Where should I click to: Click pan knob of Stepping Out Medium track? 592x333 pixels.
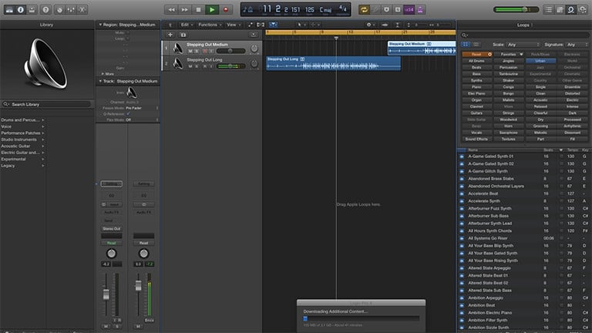pyautogui.click(x=254, y=49)
